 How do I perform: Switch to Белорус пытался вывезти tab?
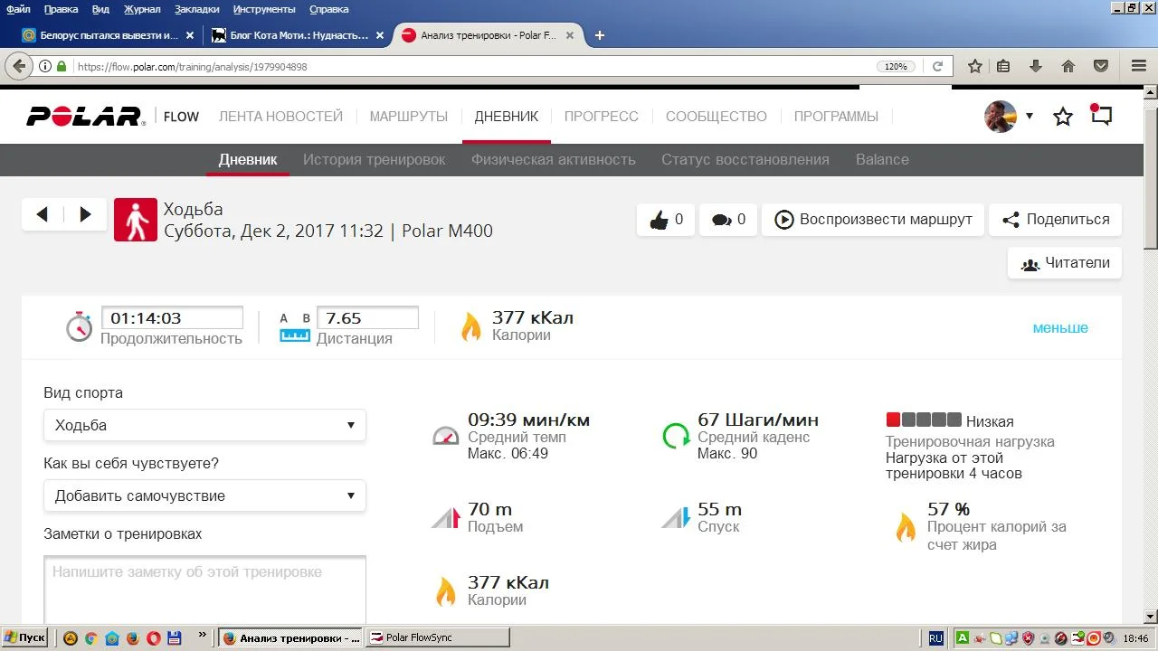click(x=108, y=35)
